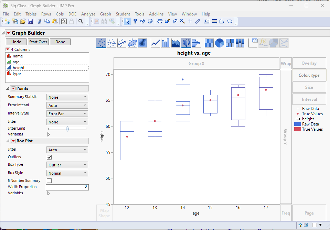
Task: Open the Analyze menu
Action: [x=88, y=14]
